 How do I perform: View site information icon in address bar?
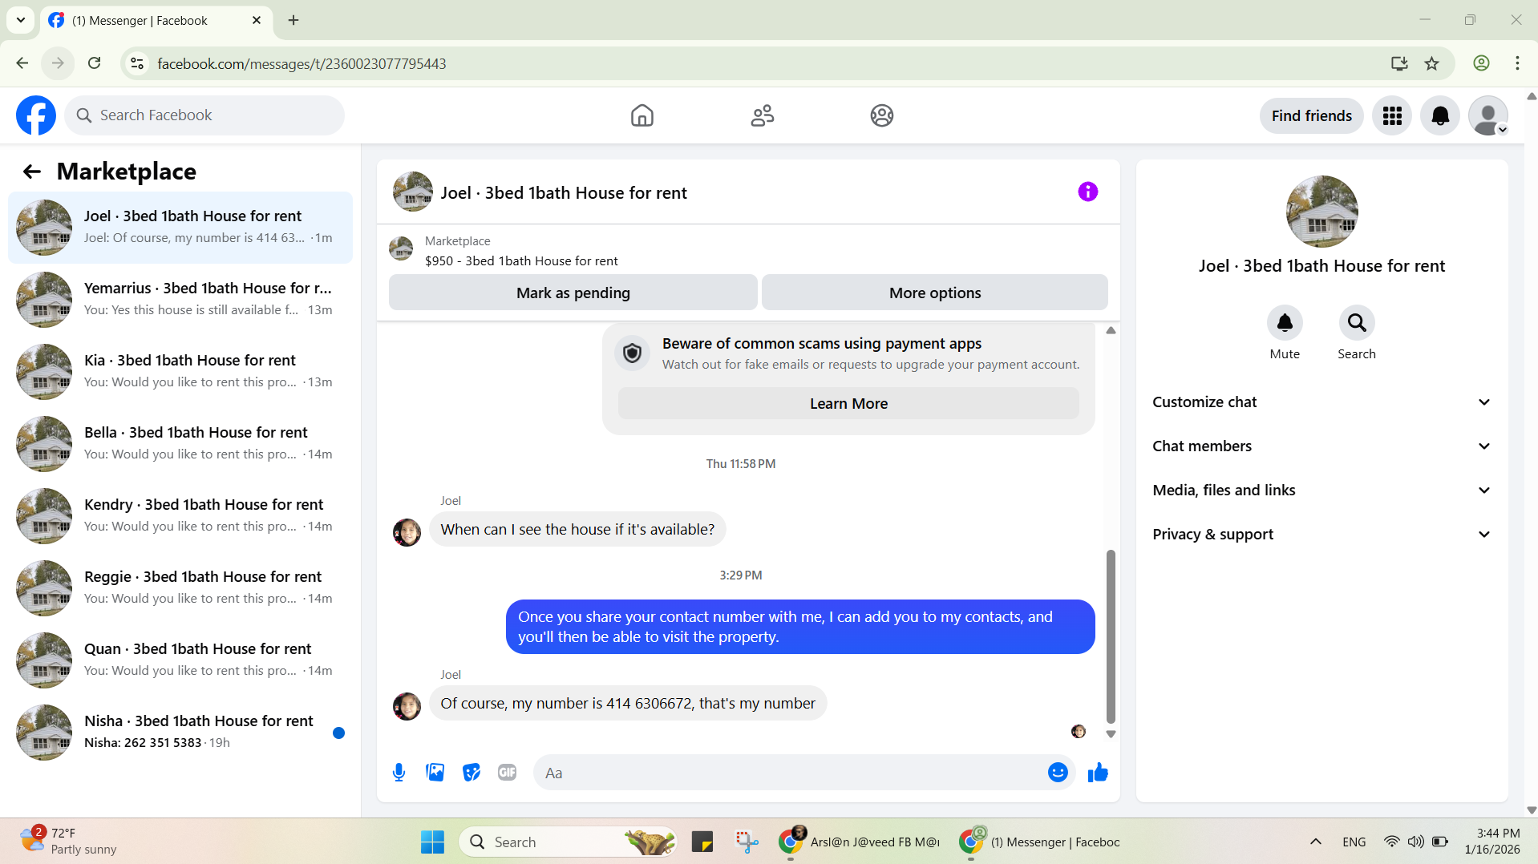click(137, 63)
